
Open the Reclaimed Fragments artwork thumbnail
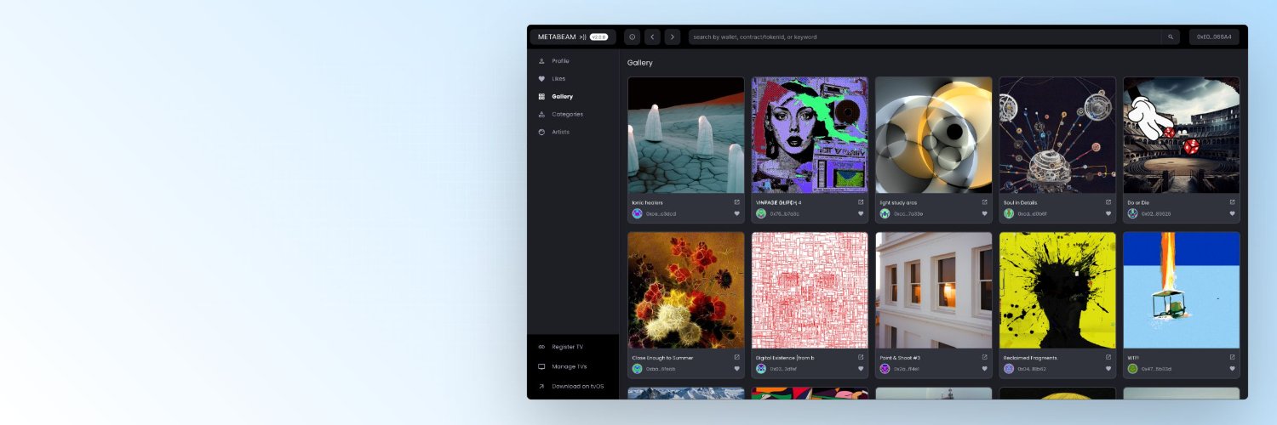point(1057,290)
